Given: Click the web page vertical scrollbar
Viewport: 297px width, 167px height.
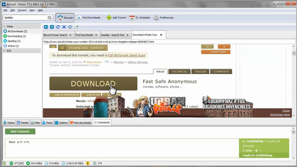Looking at the screenshot, I should (x=294, y=80).
